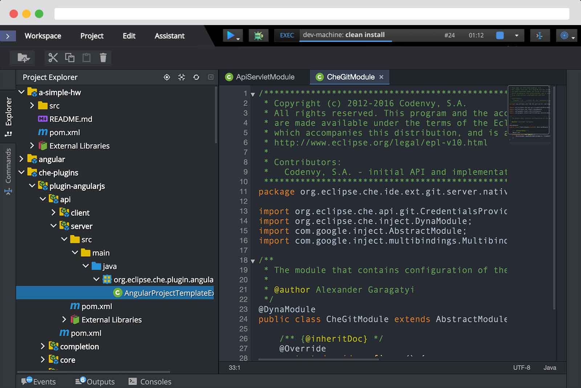
Task: Switch to the ApiServletModule tab
Action: tap(265, 77)
